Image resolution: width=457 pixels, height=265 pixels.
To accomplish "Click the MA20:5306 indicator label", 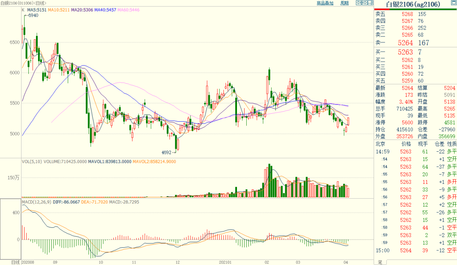I will click(82, 10).
